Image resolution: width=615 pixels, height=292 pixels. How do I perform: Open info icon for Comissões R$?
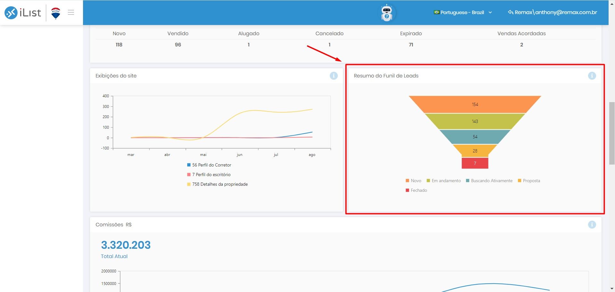(592, 225)
